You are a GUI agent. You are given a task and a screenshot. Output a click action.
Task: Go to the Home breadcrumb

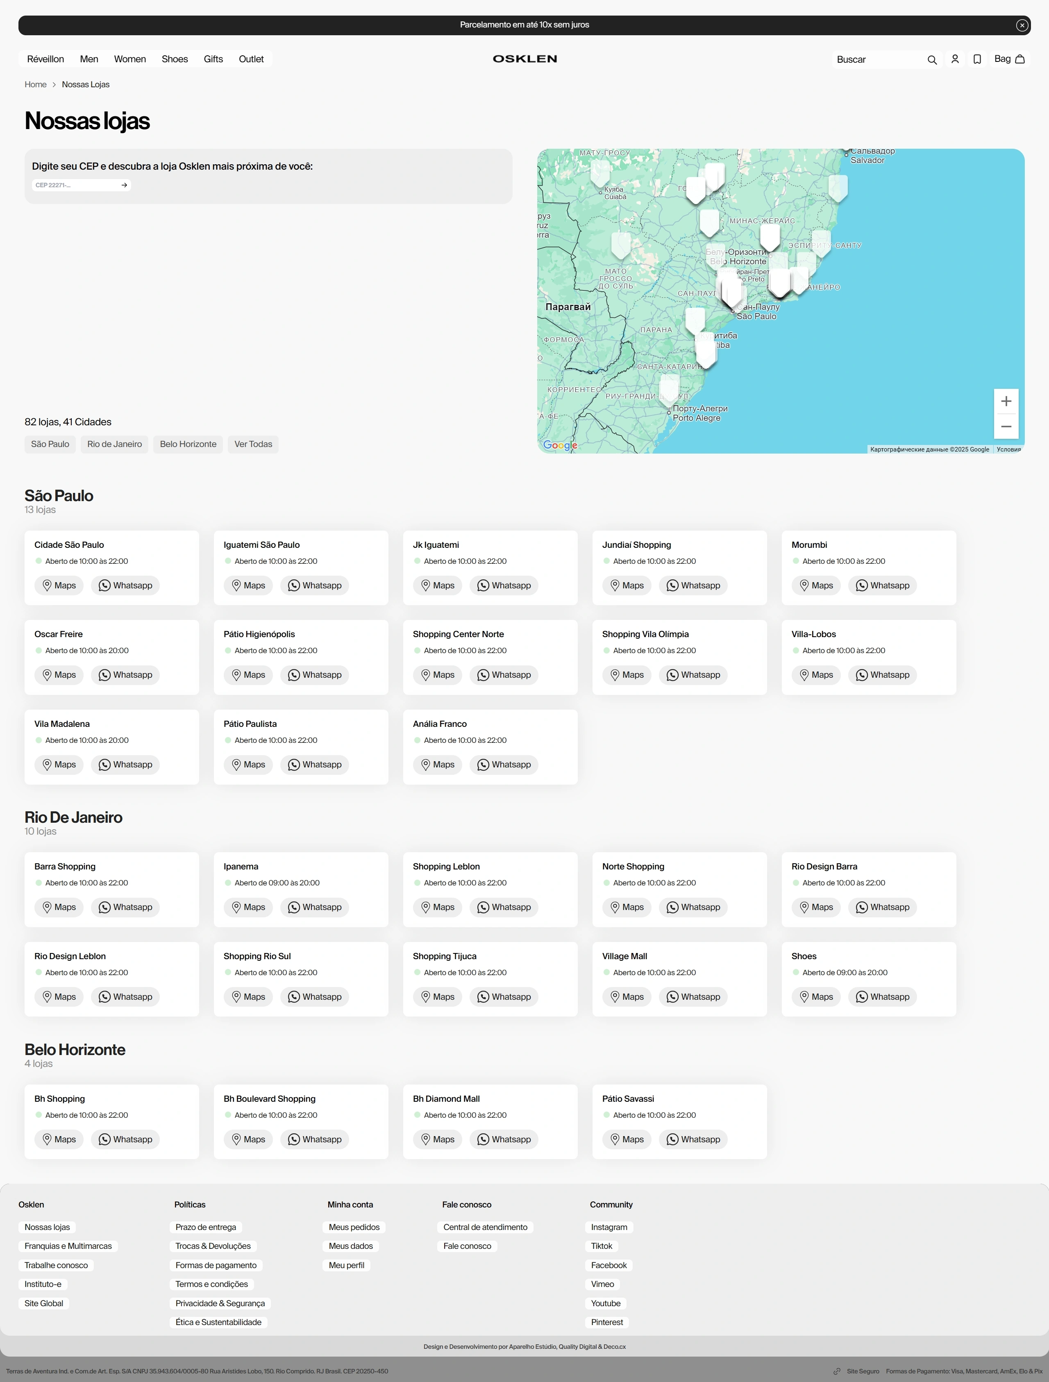point(36,84)
